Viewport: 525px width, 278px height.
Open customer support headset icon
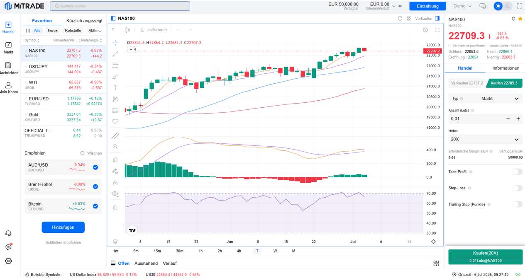[x=8, y=234]
